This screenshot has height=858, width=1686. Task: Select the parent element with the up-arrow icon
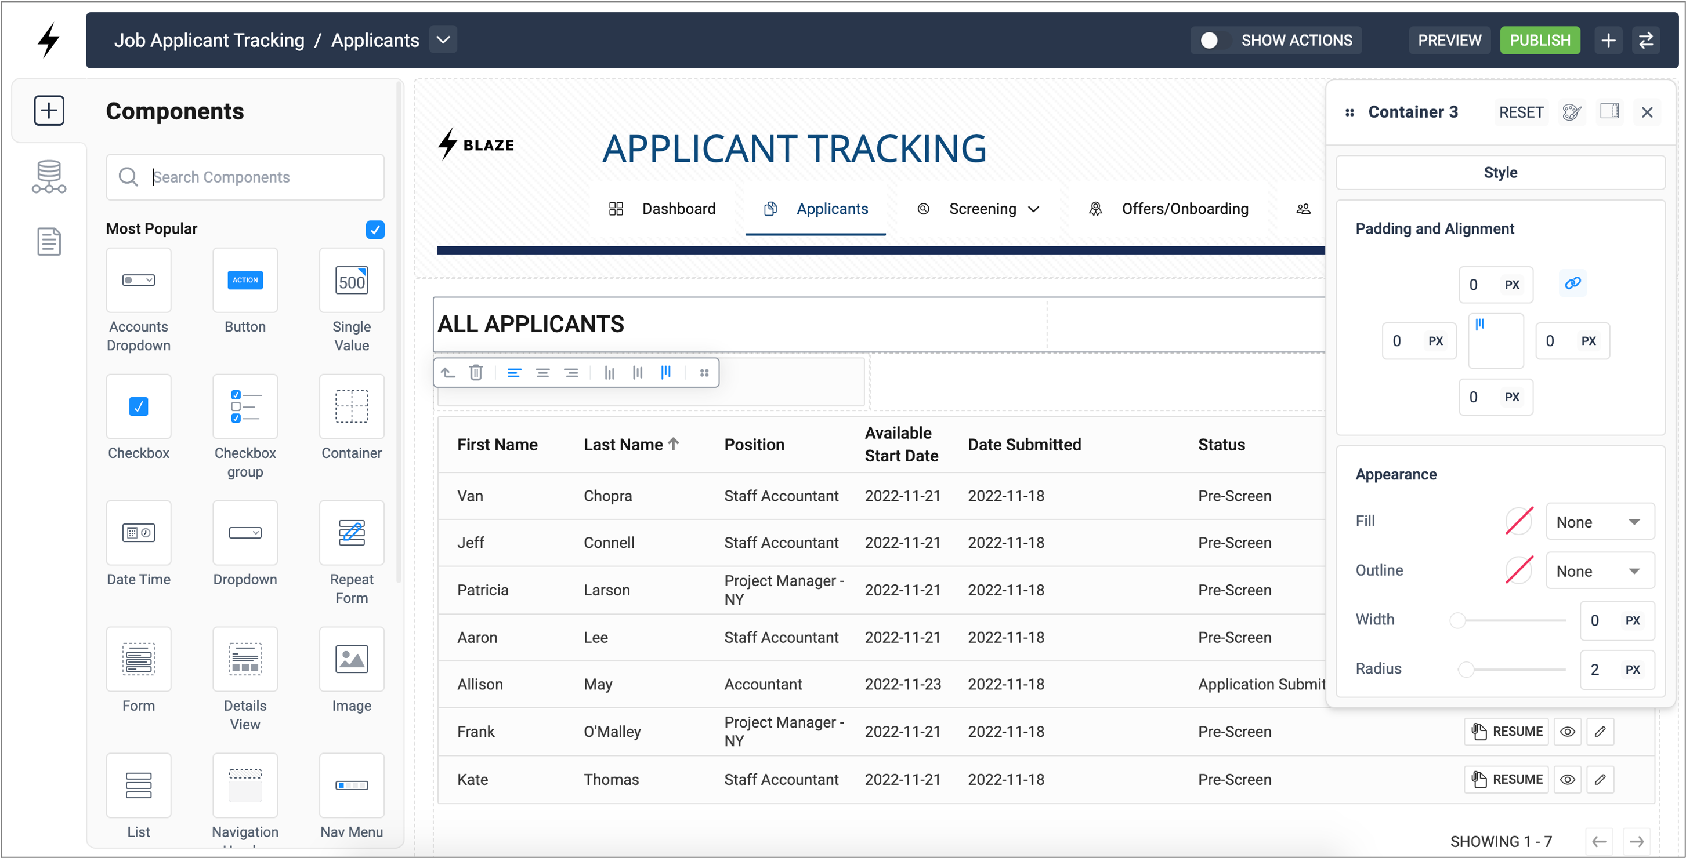click(448, 372)
